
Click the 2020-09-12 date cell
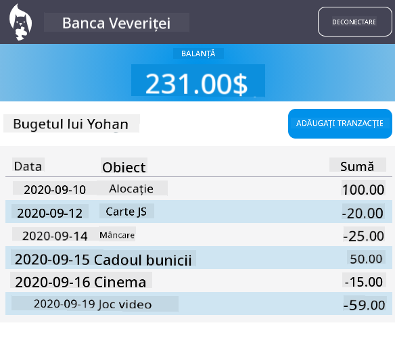(50, 212)
